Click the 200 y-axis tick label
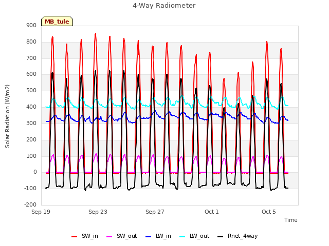This screenshot has height=246, width=329. pyautogui.click(x=31, y=139)
